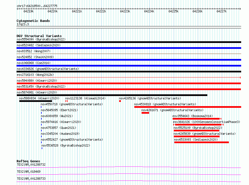Screen dimensions: 249x185
Task: Click the nsv1123138 (Alsmadi2014) label
Action: (85, 98)
